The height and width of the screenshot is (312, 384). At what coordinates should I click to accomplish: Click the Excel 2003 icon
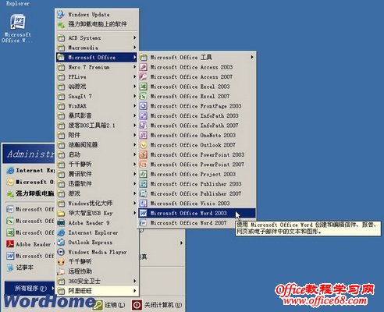point(144,87)
